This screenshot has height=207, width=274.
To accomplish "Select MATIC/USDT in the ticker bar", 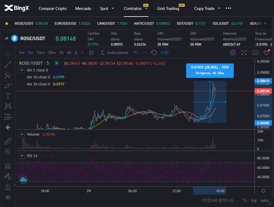I will (x=152, y=24).
